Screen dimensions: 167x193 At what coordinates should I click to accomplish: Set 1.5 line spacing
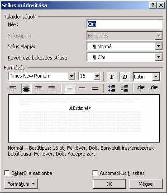pos(82,88)
